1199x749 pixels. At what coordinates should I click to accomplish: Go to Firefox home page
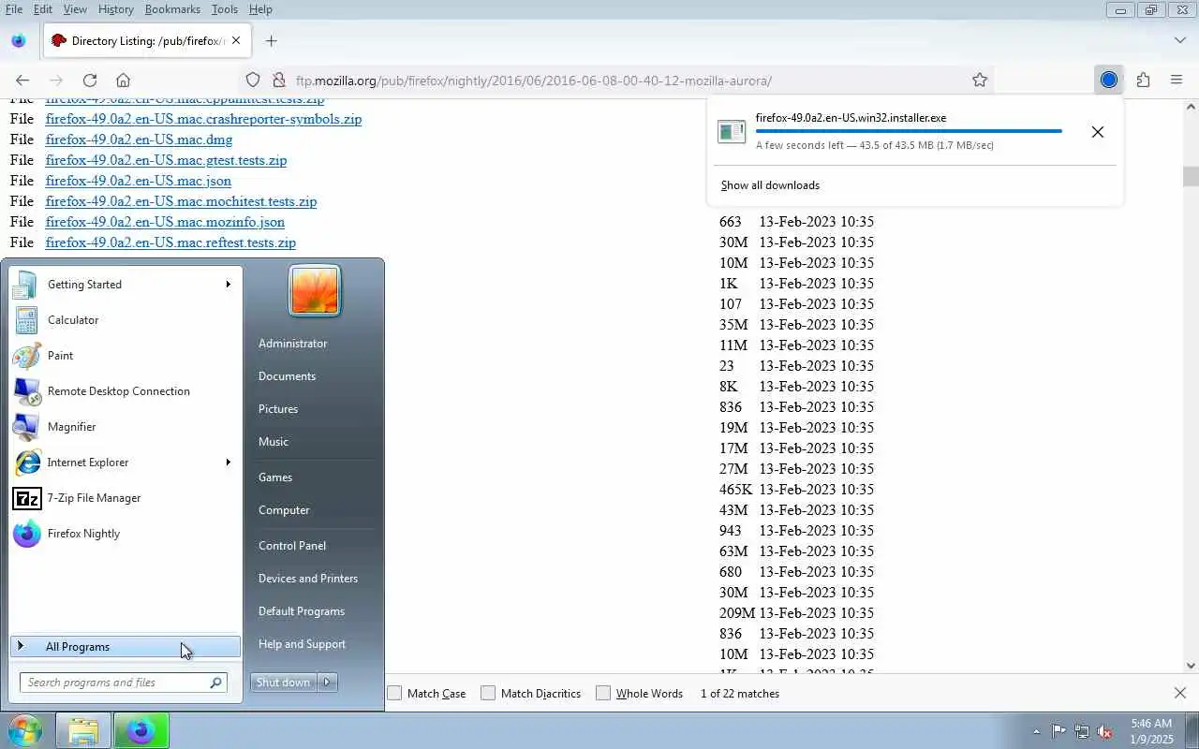(123, 81)
